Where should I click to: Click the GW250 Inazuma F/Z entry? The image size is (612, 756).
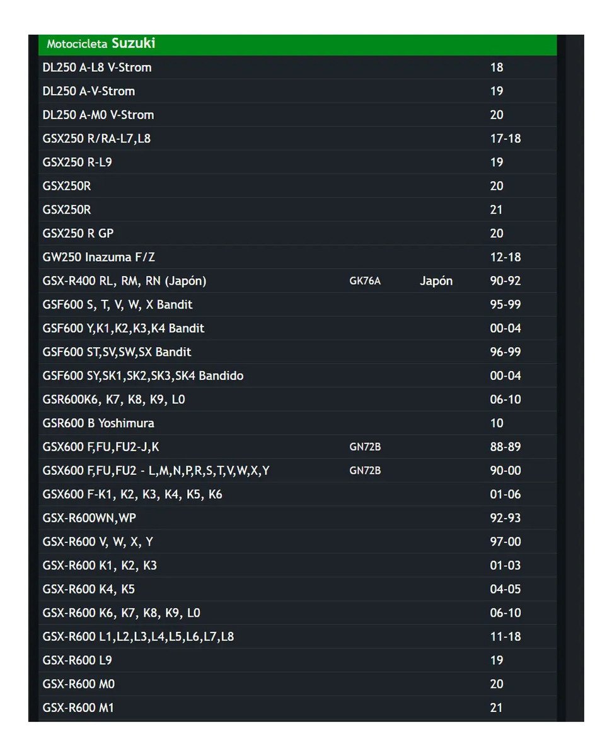point(103,257)
